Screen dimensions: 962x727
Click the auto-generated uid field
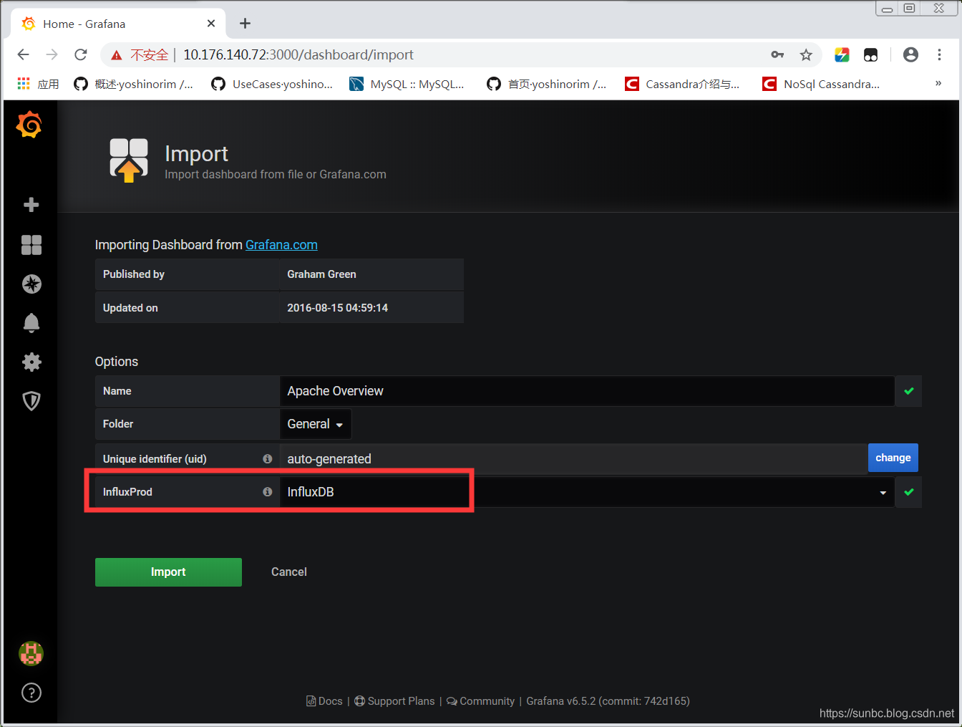573,458
